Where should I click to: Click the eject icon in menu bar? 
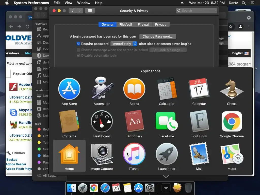point(182,3)
